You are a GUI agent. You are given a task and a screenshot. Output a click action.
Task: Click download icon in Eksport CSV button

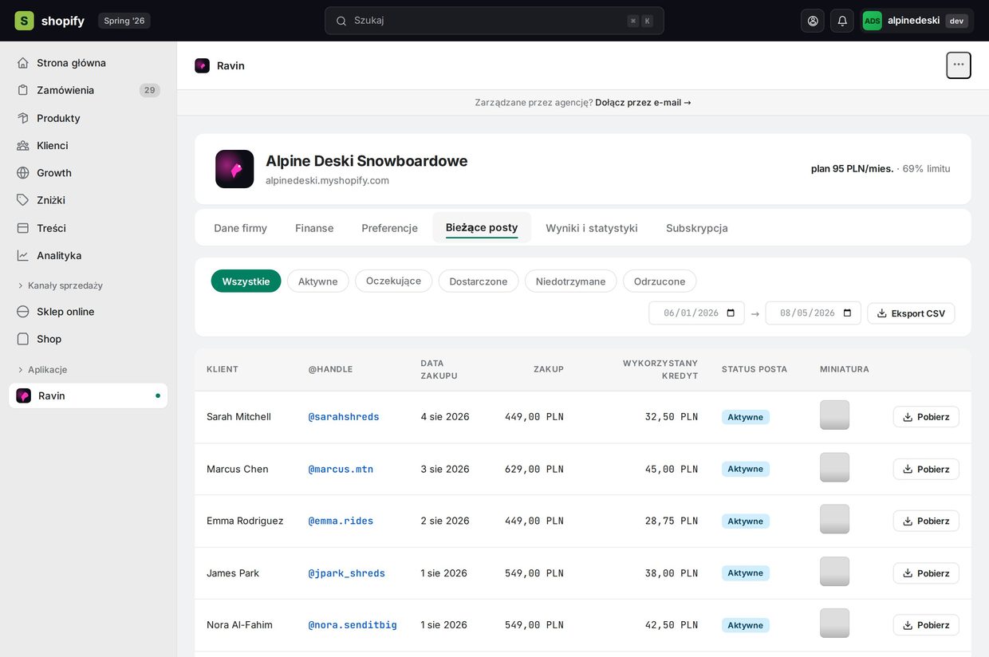click(x=881, y=313)
